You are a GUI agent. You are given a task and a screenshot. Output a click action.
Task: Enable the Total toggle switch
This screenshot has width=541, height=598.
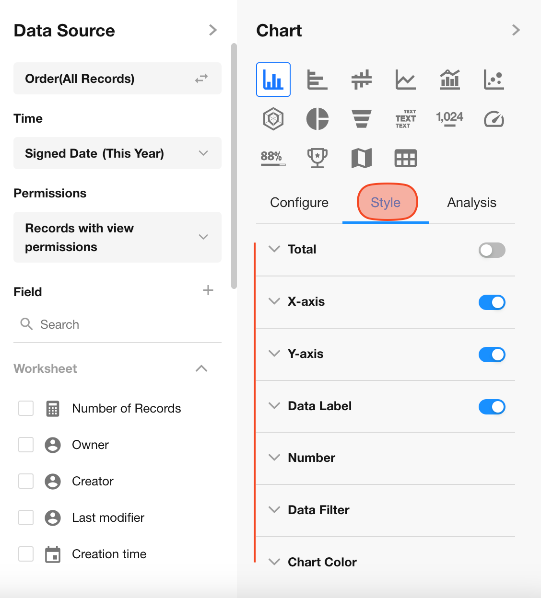(x=492, y=250)
